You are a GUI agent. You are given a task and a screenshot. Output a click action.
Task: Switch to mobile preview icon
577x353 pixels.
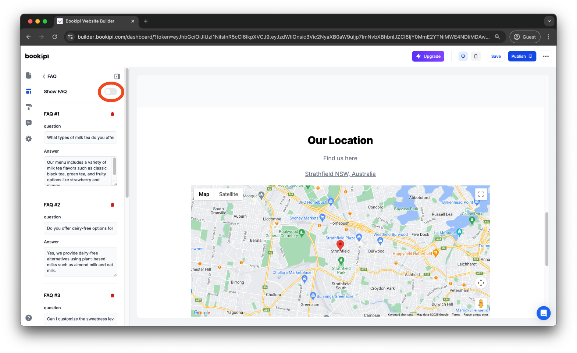(476, 56)
